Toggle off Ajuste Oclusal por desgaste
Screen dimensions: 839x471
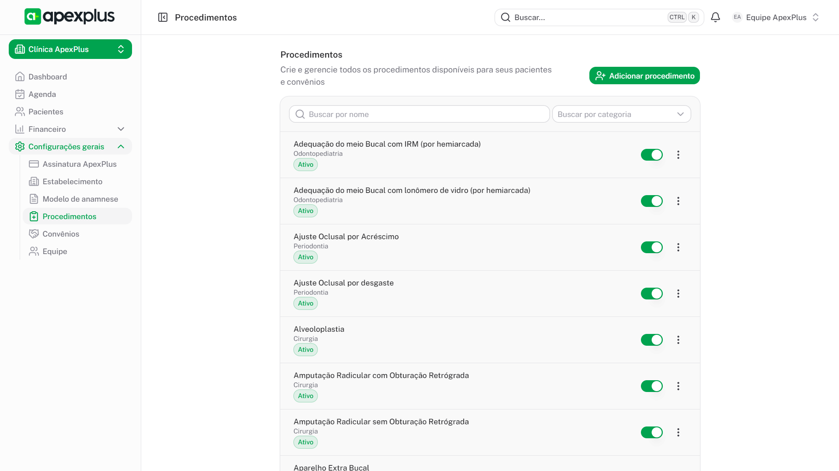click(651, 294)
